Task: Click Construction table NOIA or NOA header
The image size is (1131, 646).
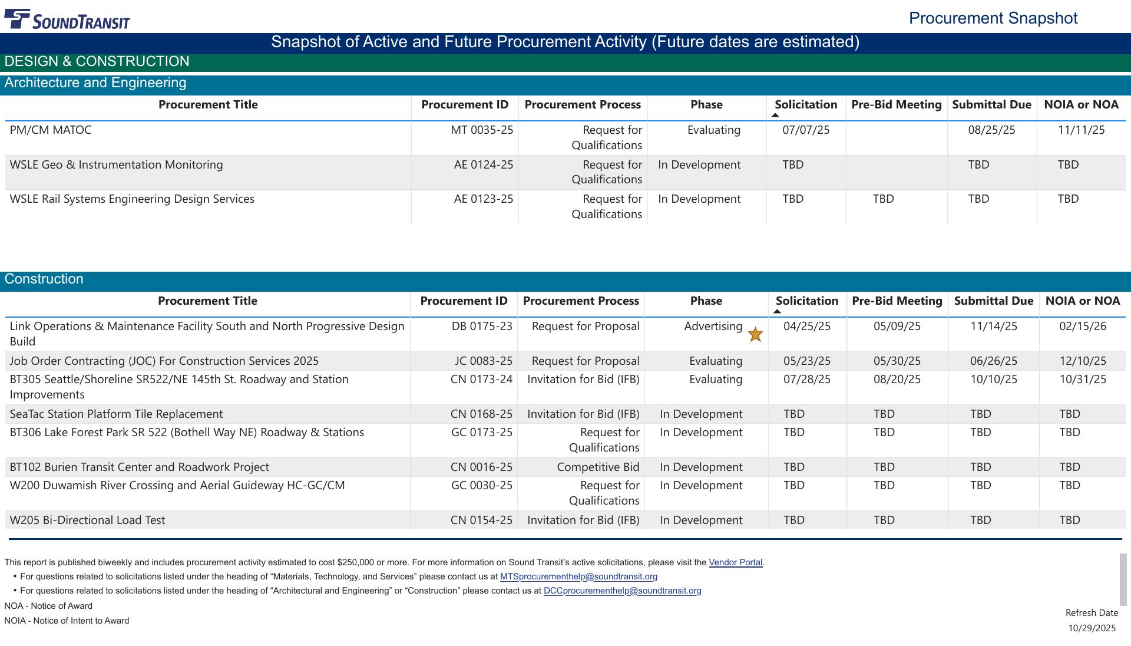Action: tap(1082, 301)
